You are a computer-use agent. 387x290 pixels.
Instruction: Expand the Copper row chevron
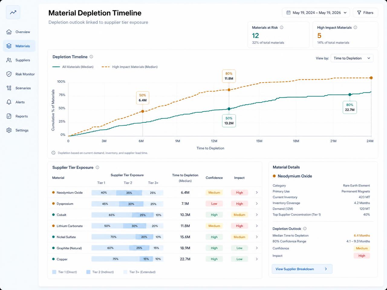pos(257,259)
